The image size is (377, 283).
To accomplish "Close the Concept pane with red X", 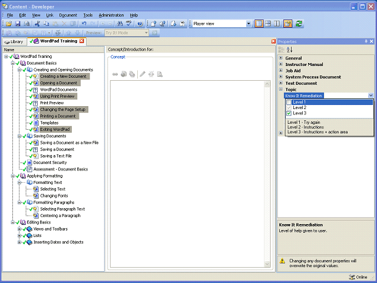I will 273,41.
